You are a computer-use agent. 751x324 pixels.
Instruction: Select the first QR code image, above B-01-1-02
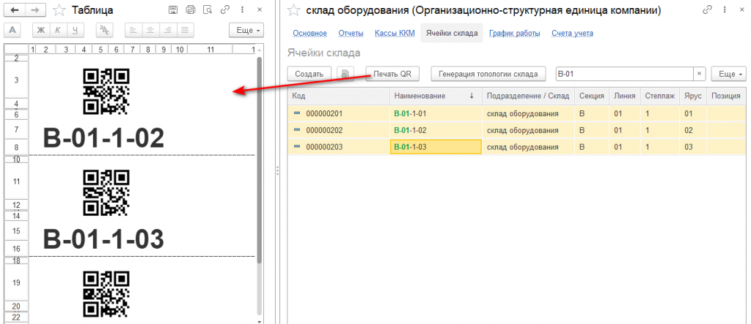pyautogui.click(x=106, y=91)
